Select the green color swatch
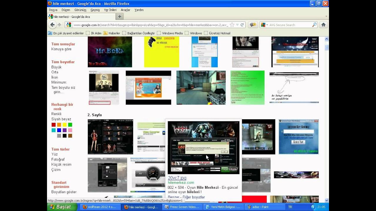The image size is (376, 211). tap(70, 125)
